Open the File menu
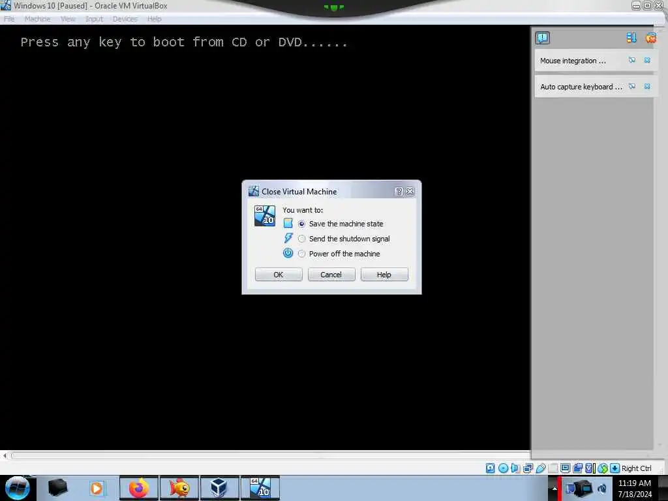 [9, 19]
